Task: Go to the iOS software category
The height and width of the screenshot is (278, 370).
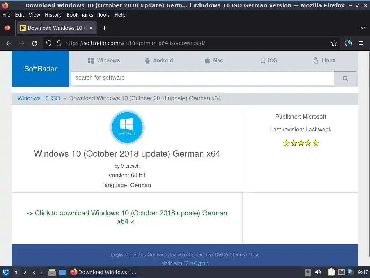Action: [269, 60]
